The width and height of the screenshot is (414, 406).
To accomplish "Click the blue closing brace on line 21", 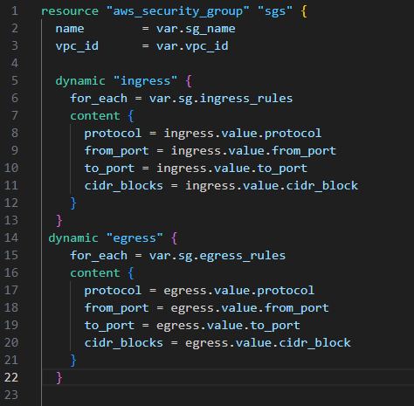I will [73, 361].
